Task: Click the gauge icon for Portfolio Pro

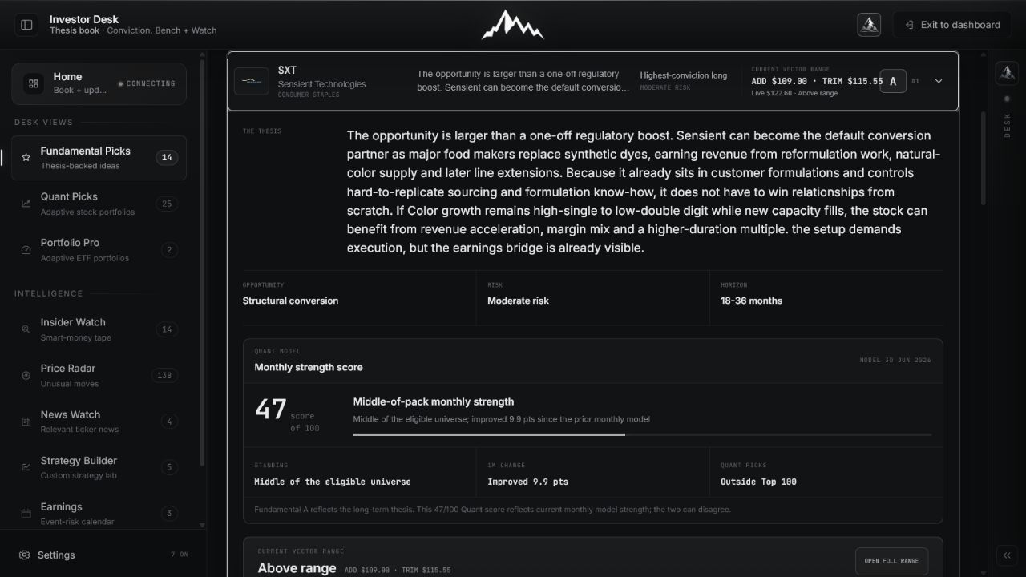Action: (26, 250)
